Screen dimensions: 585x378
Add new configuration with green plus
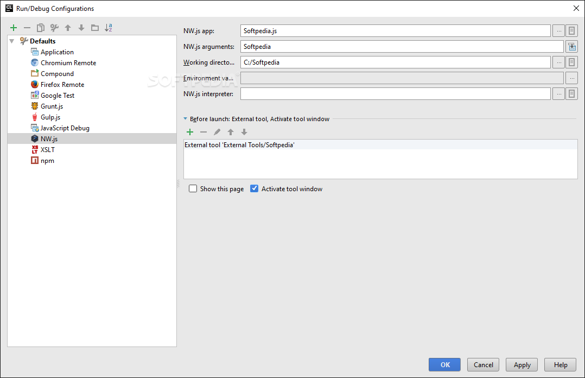coord(14,28)
